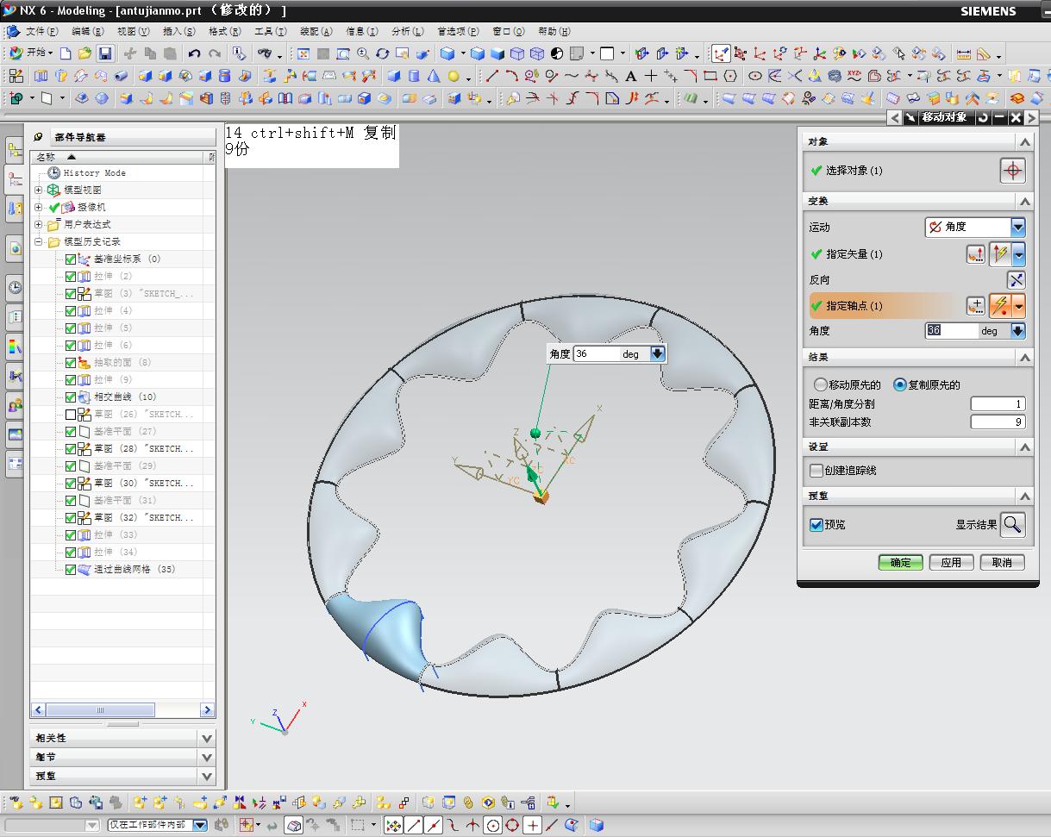1051x837 pixels.
Task: Toggle checkbox for 相交曲线 (10)
Action: pos(71,397)
